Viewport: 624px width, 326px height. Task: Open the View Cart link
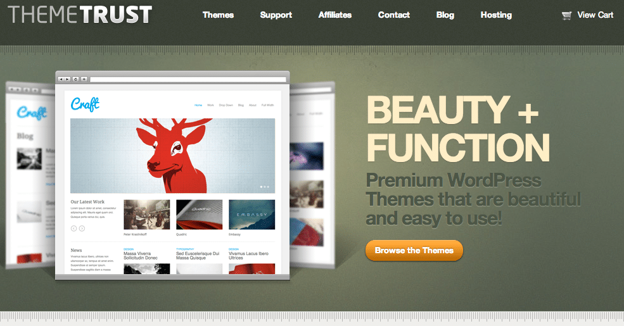595,15
